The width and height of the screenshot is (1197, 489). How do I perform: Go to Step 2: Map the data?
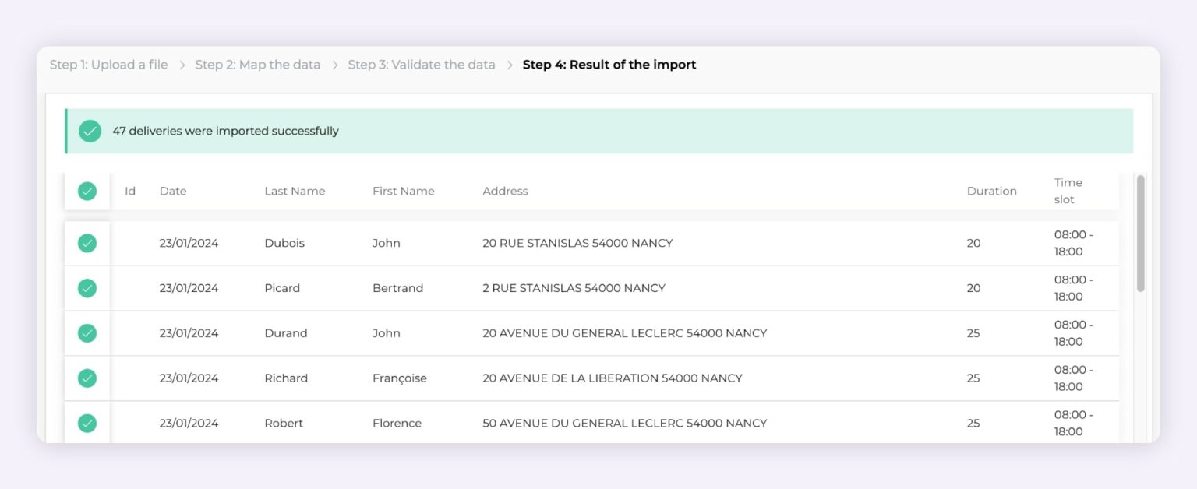click(x=257, y=65)
